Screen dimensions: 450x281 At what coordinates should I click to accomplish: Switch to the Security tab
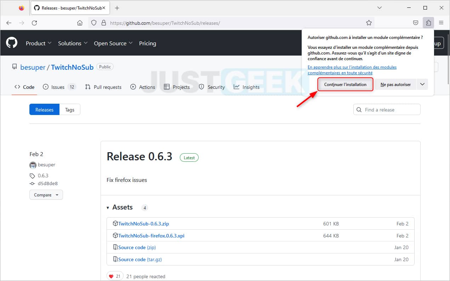click(212, 87)
